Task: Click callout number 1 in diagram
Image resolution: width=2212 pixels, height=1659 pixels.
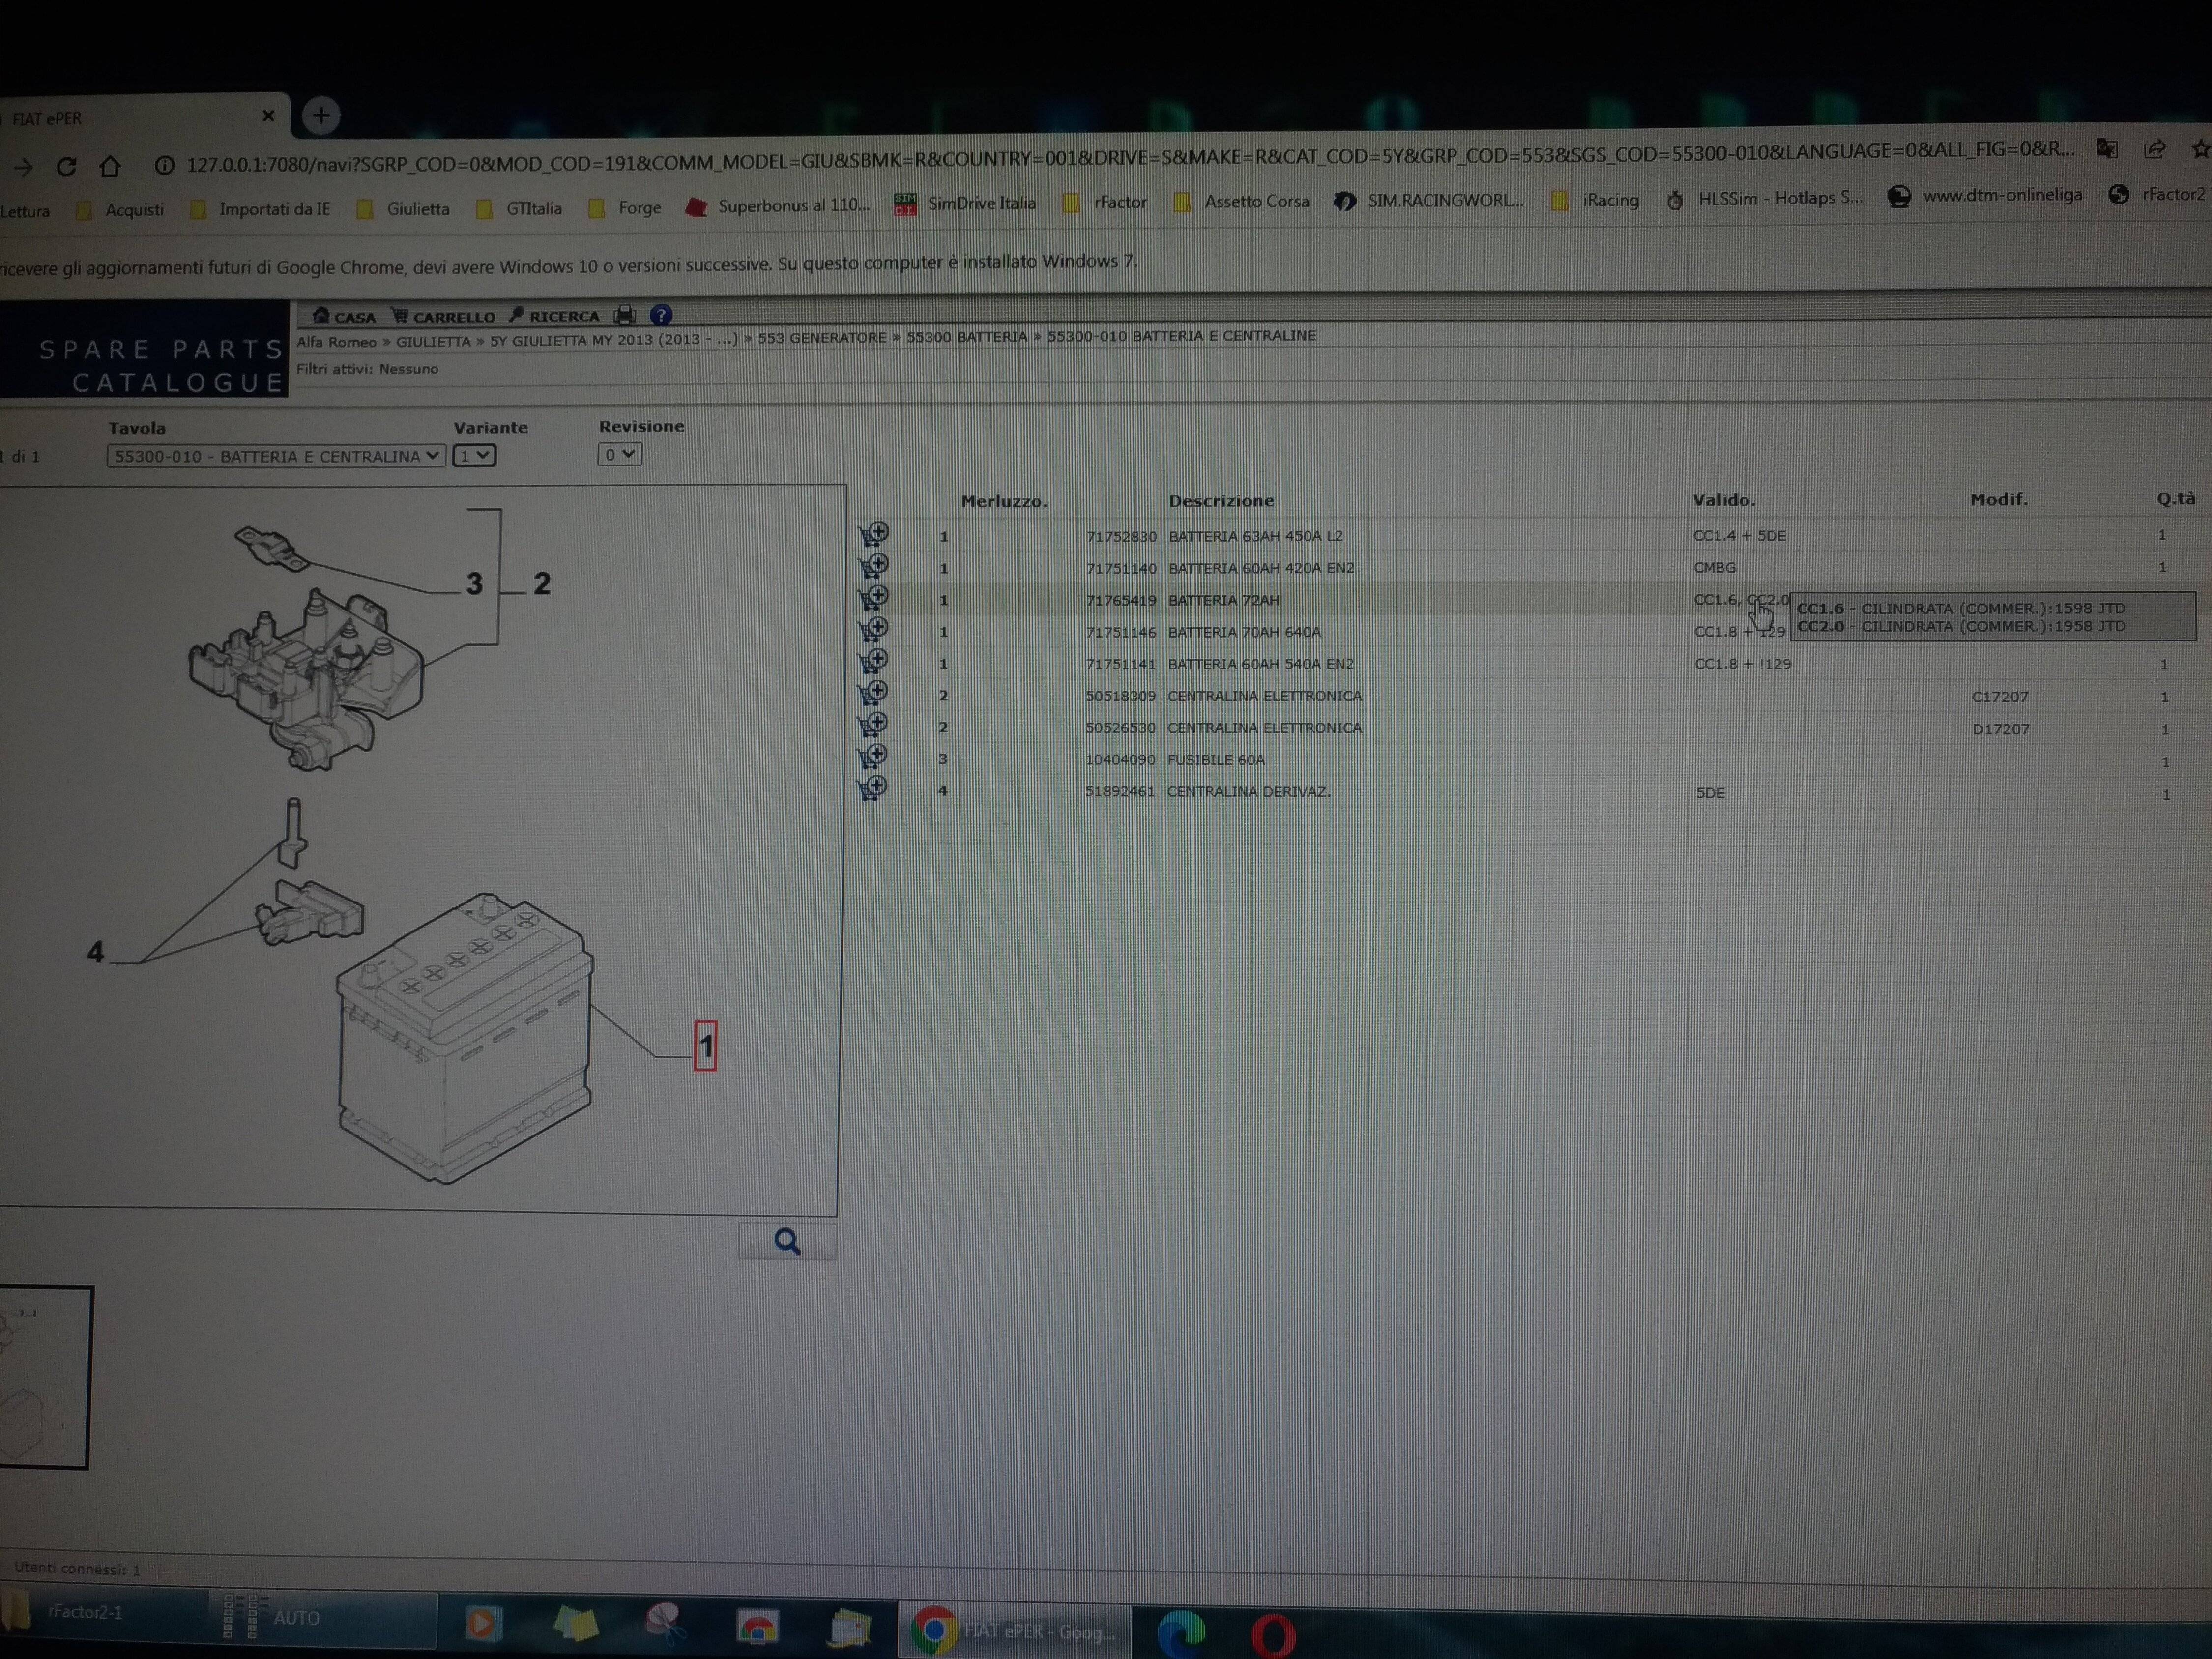Action: [705, 1046]
